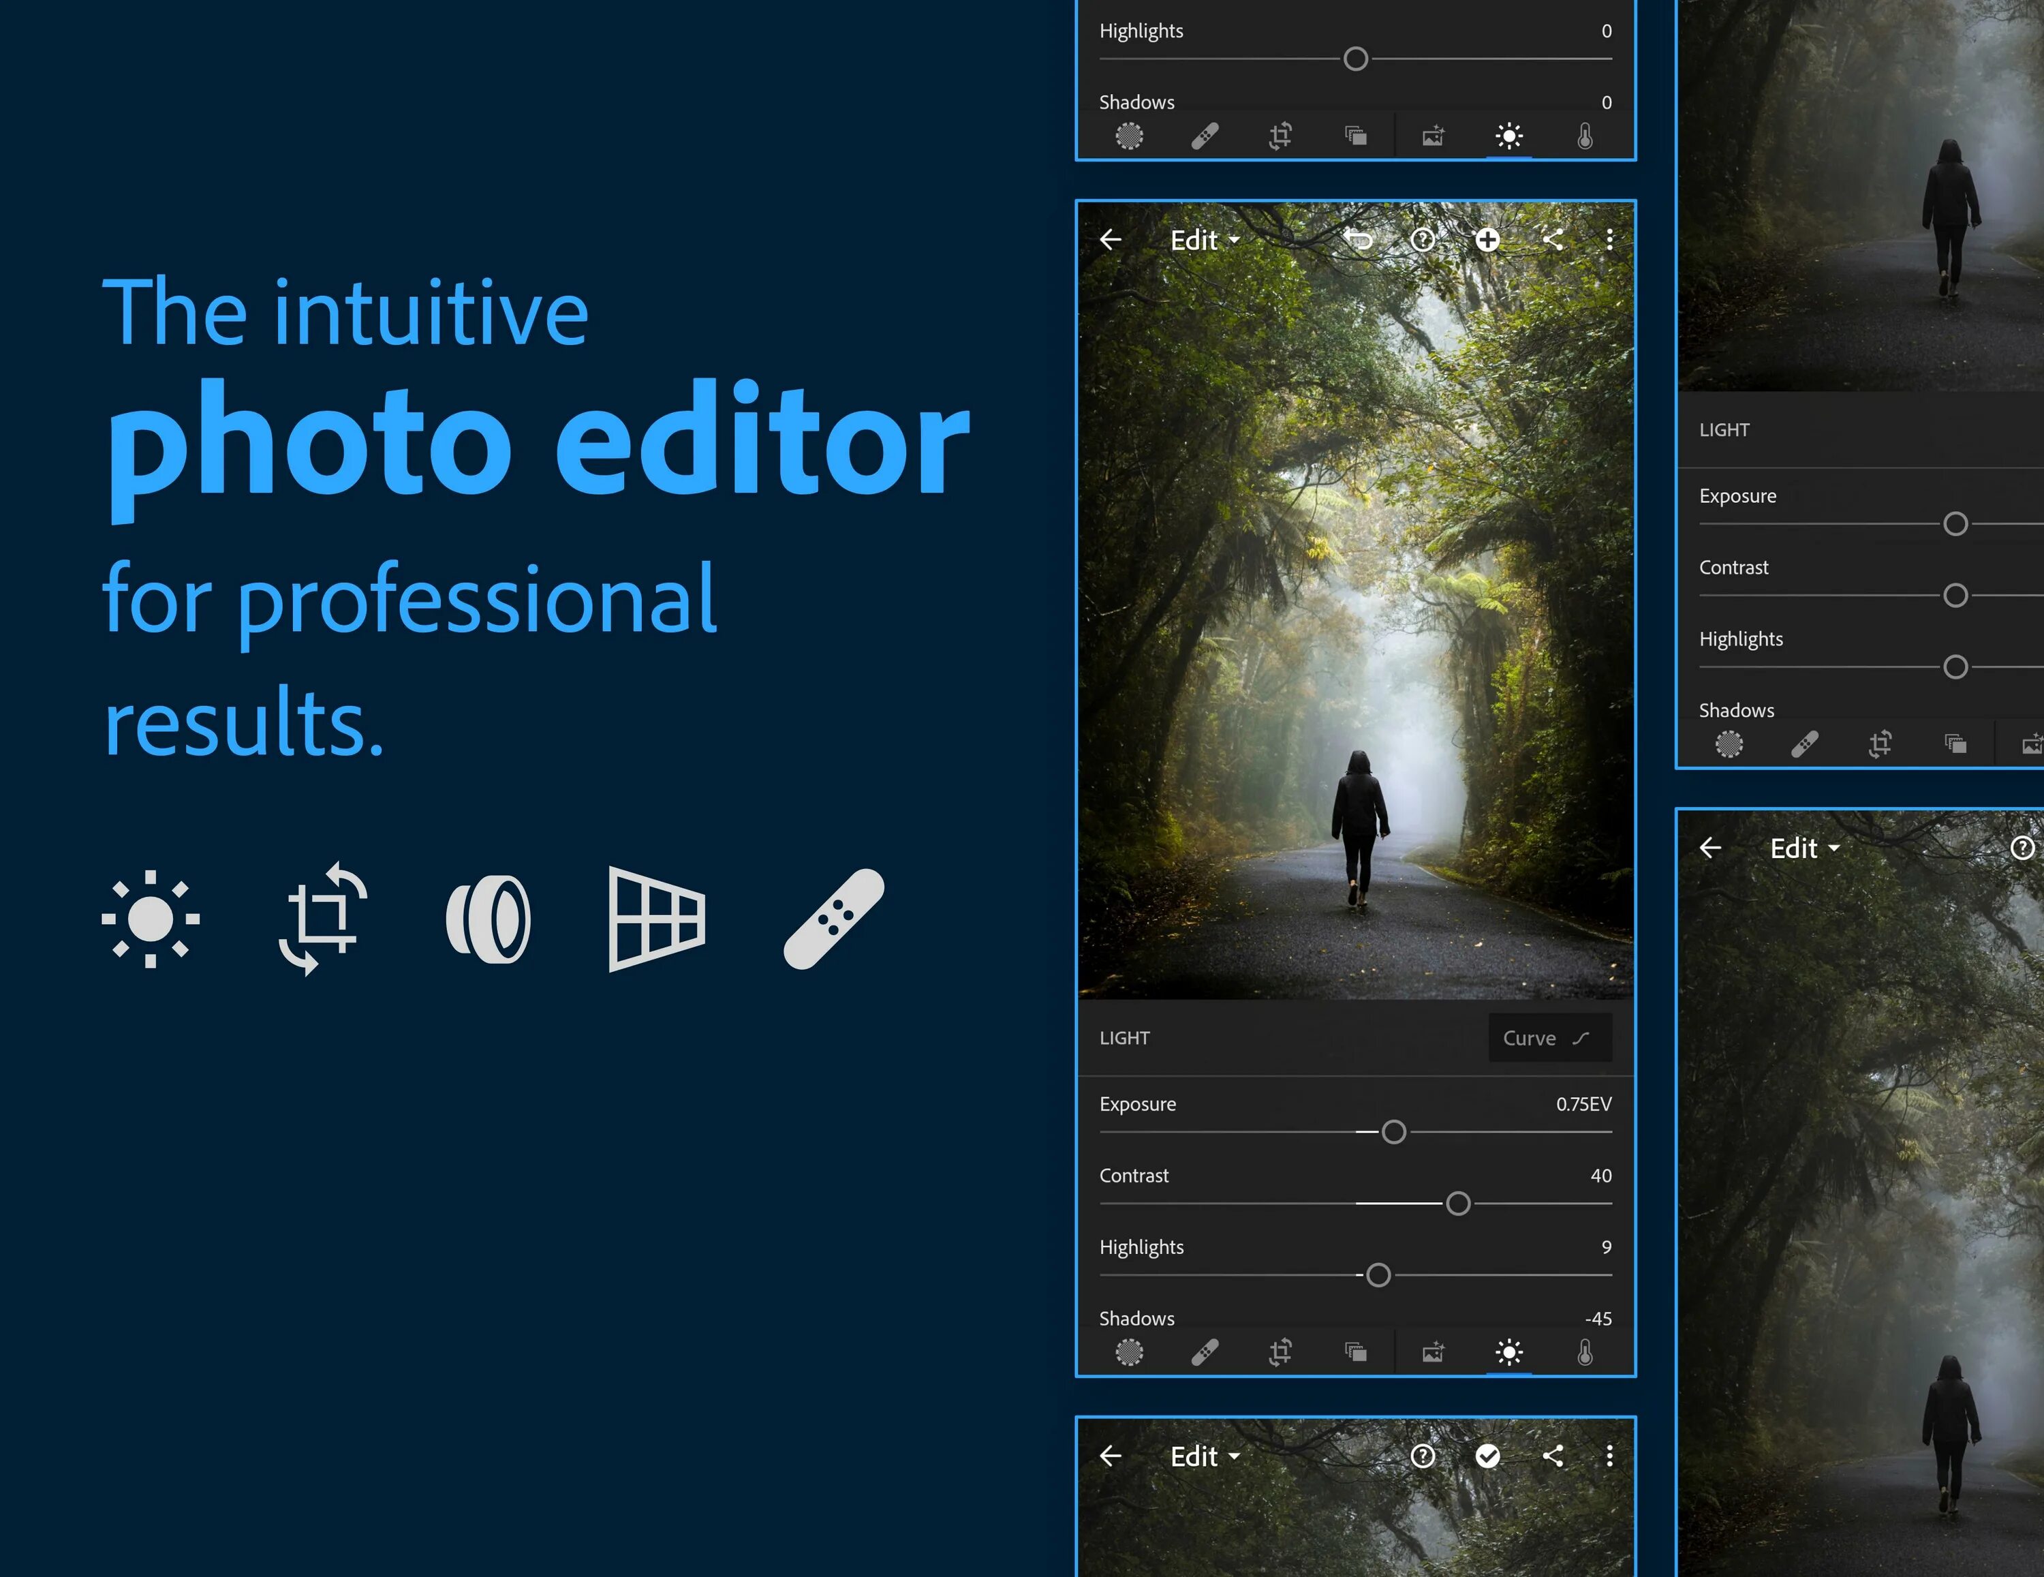Tap the share icon in center editor header
Image resolution: width=2044 pixels, height=1577 pixels.
[x=1553, y=241]
